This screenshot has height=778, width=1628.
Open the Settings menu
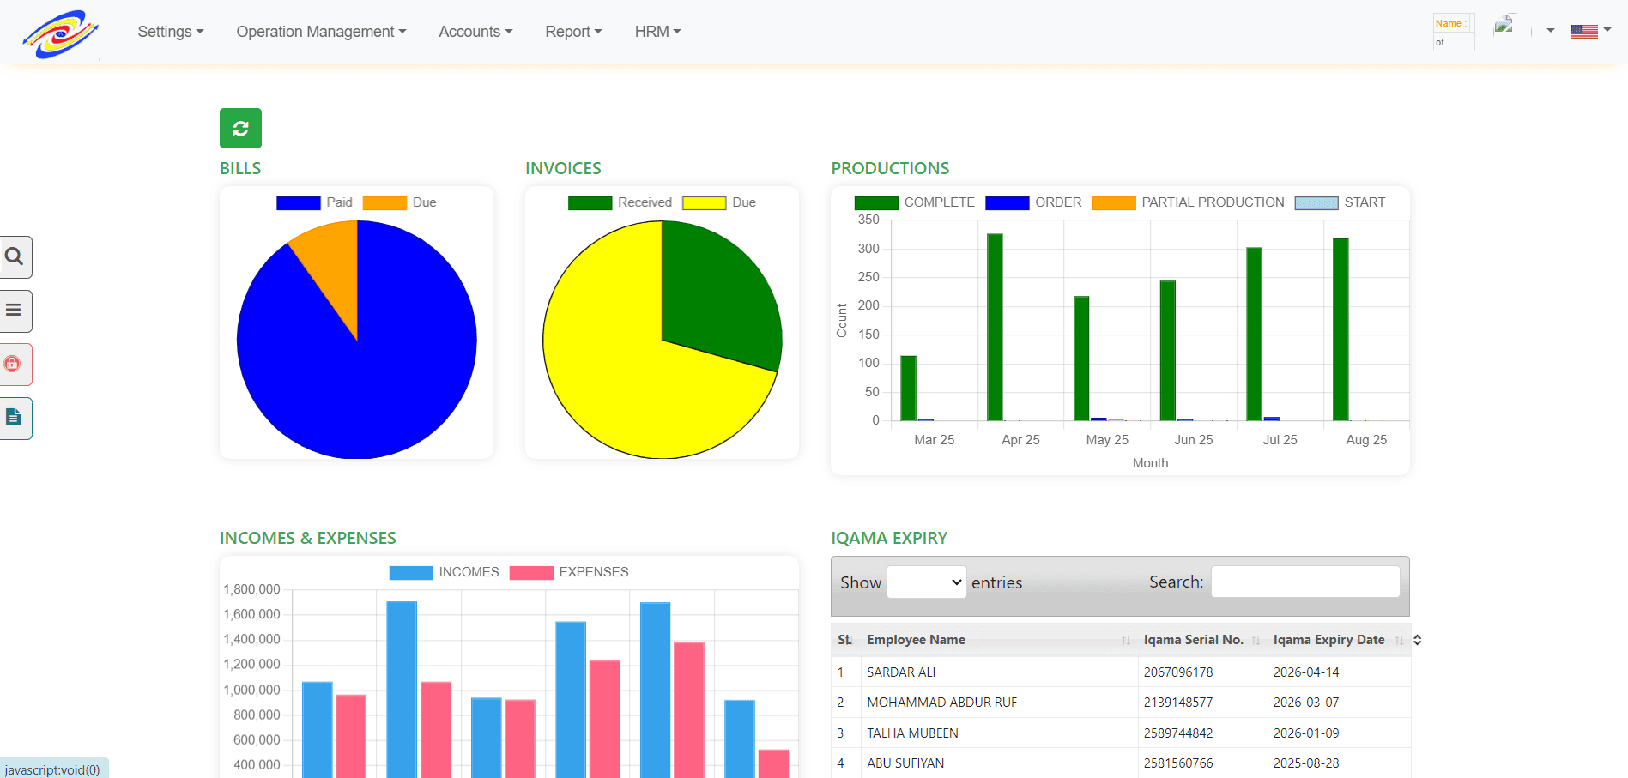[171, 32]
